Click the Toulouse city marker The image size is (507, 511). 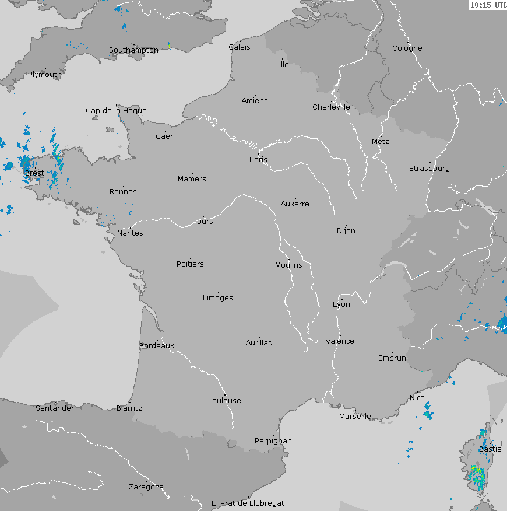pyautogui.click(x=225, y=395)
